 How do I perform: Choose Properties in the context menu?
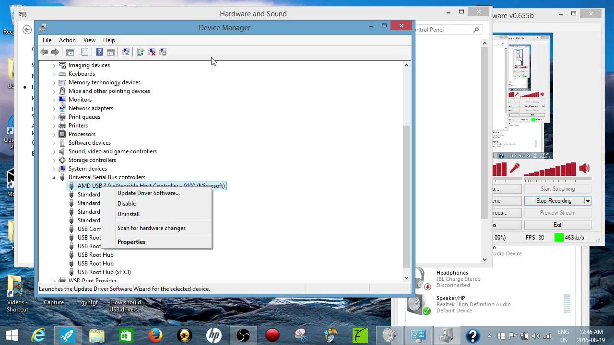coord(156,242)
